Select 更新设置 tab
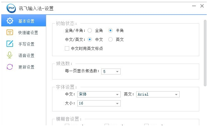The height and width of the screenshot is (130, 207). [24, 67]
